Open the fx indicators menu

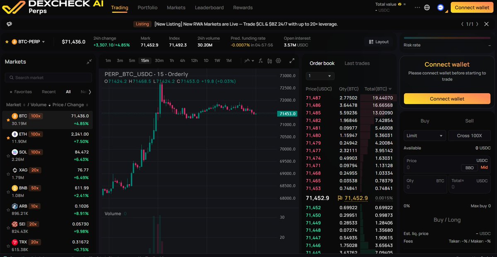[261, 61]
